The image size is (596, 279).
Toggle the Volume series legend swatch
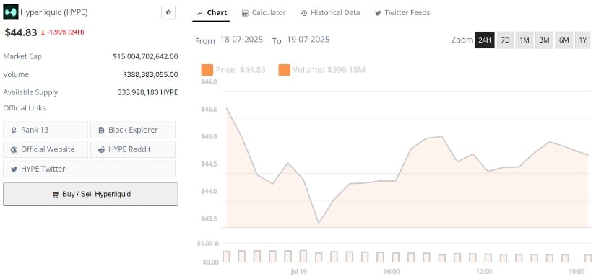coord(285,70)
